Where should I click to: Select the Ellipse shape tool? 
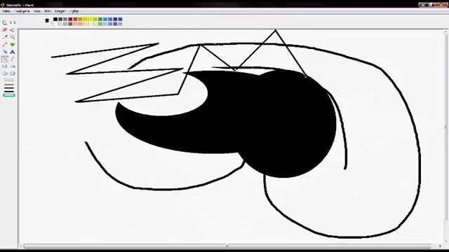coord(5,73)
